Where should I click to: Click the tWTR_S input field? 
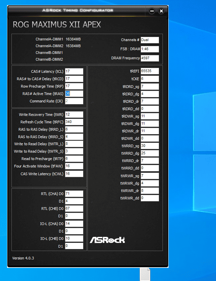pos(74,151)
